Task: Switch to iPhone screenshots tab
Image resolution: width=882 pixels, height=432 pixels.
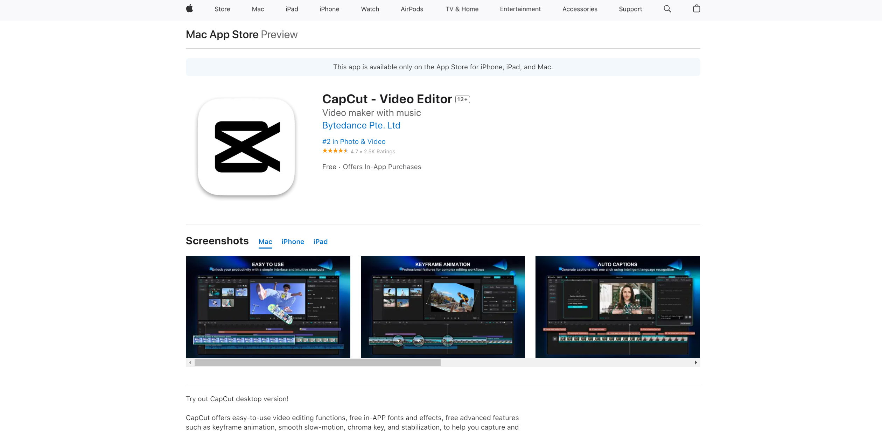Action: pyautogui.click(x=293, y=242)
